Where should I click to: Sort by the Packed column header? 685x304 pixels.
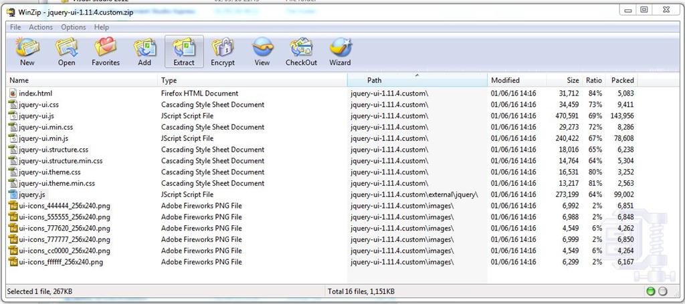point(621,80)
